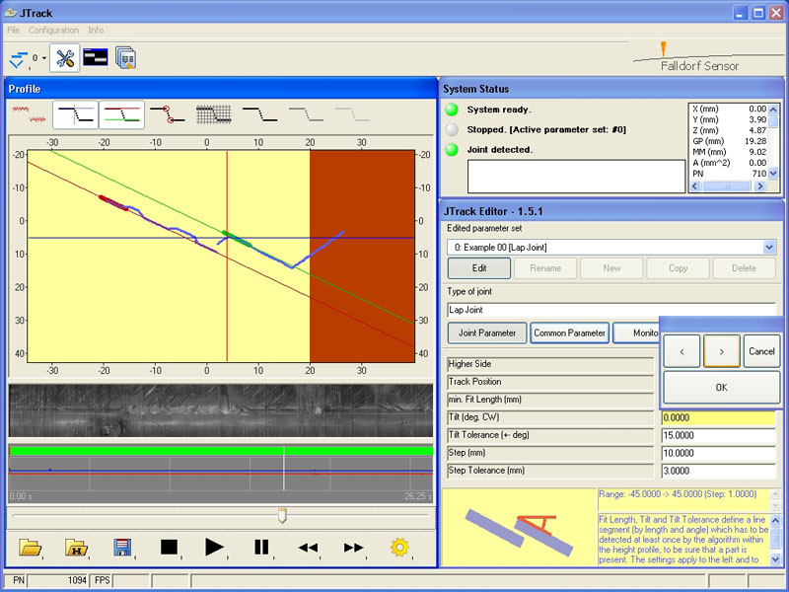Click the Delete button
Image resolution: width=789 pixels, height=592 pixels.
tap(744, 268)
